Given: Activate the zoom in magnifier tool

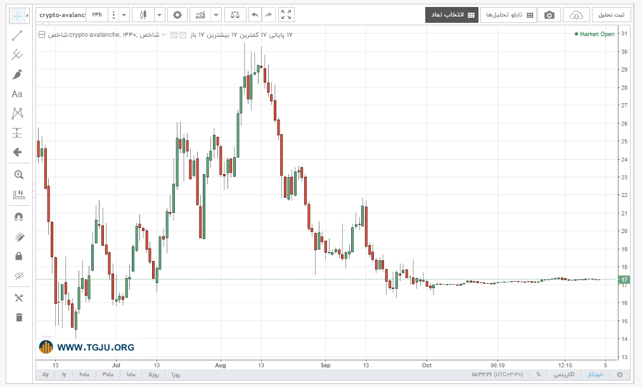Looking at the screenshot, I should [19, 175].
